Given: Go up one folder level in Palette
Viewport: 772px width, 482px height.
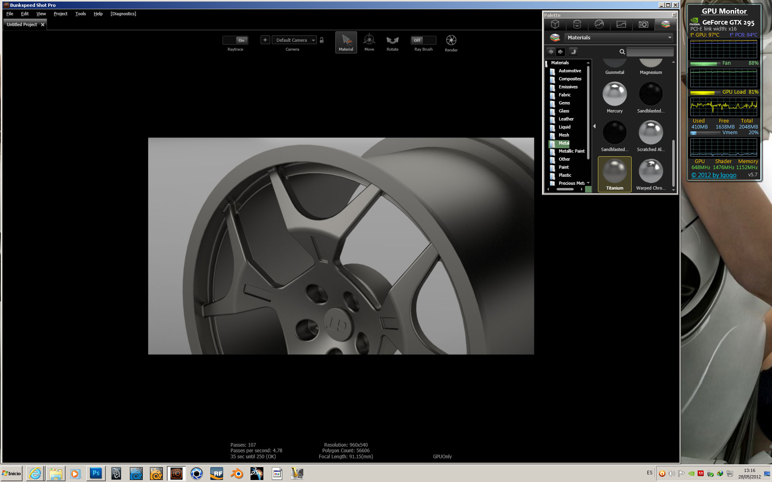Looking at the screenshot, I should 573,51.
